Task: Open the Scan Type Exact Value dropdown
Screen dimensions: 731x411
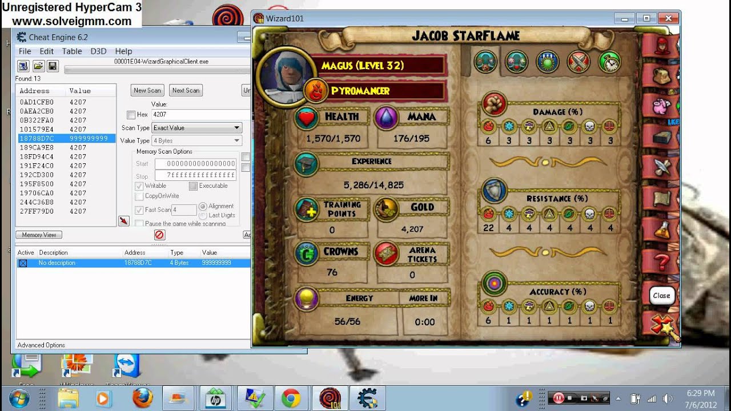Action: 197,128
